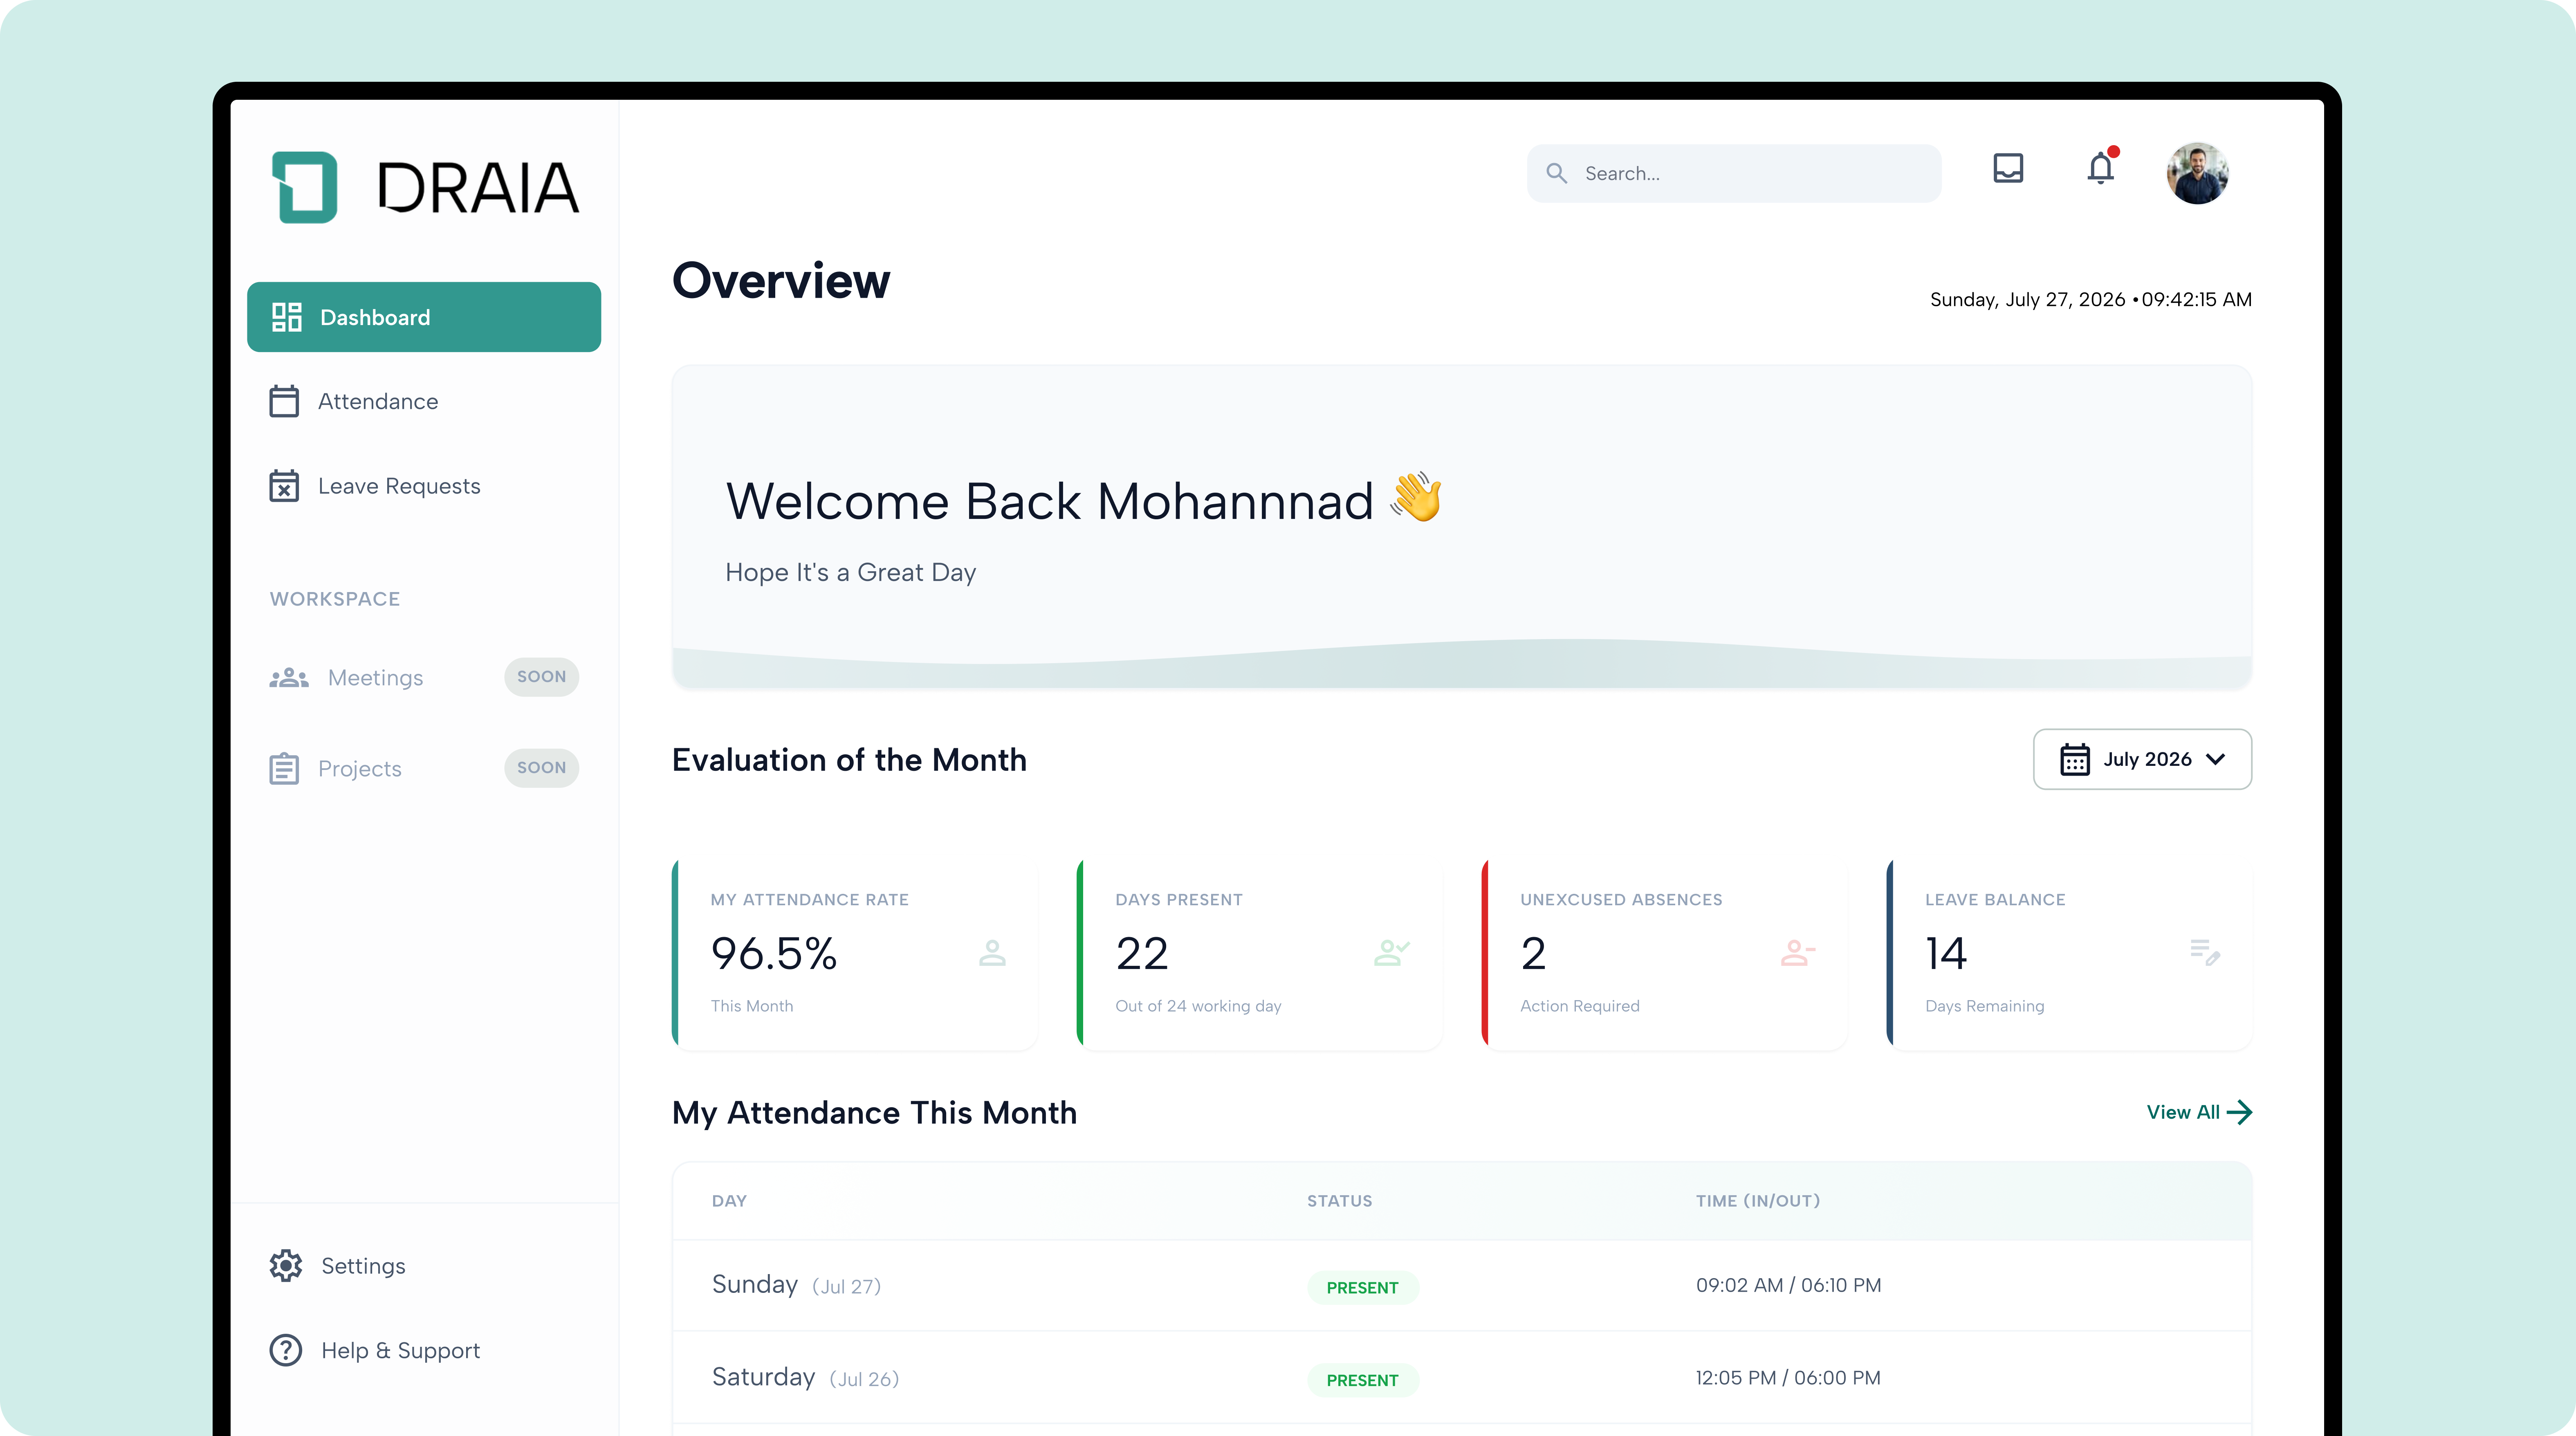Click 'MY ATTENDANCE RATE' card label

coord(809,900)
